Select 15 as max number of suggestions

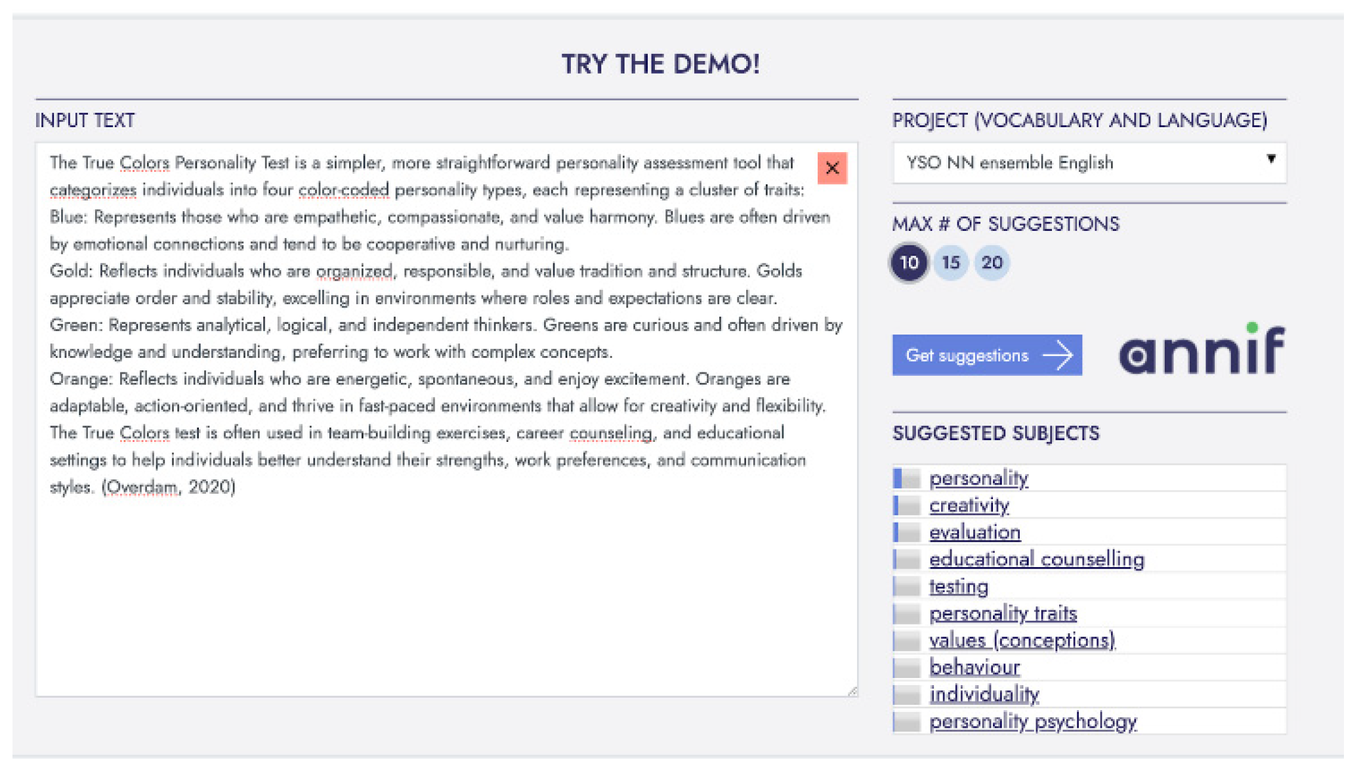950,262
